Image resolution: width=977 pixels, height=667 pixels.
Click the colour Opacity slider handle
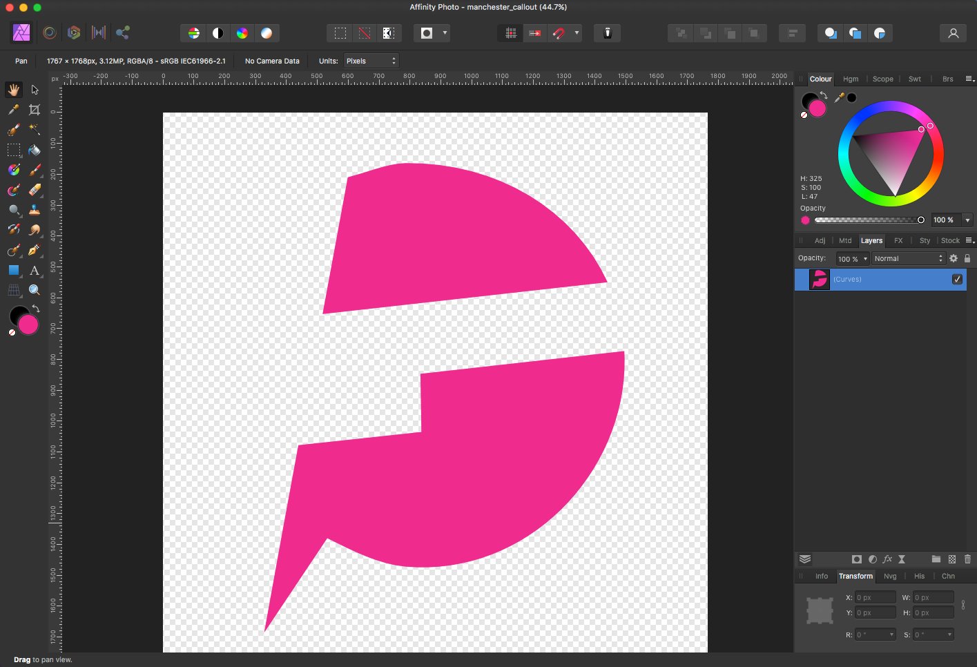point(920,220)
